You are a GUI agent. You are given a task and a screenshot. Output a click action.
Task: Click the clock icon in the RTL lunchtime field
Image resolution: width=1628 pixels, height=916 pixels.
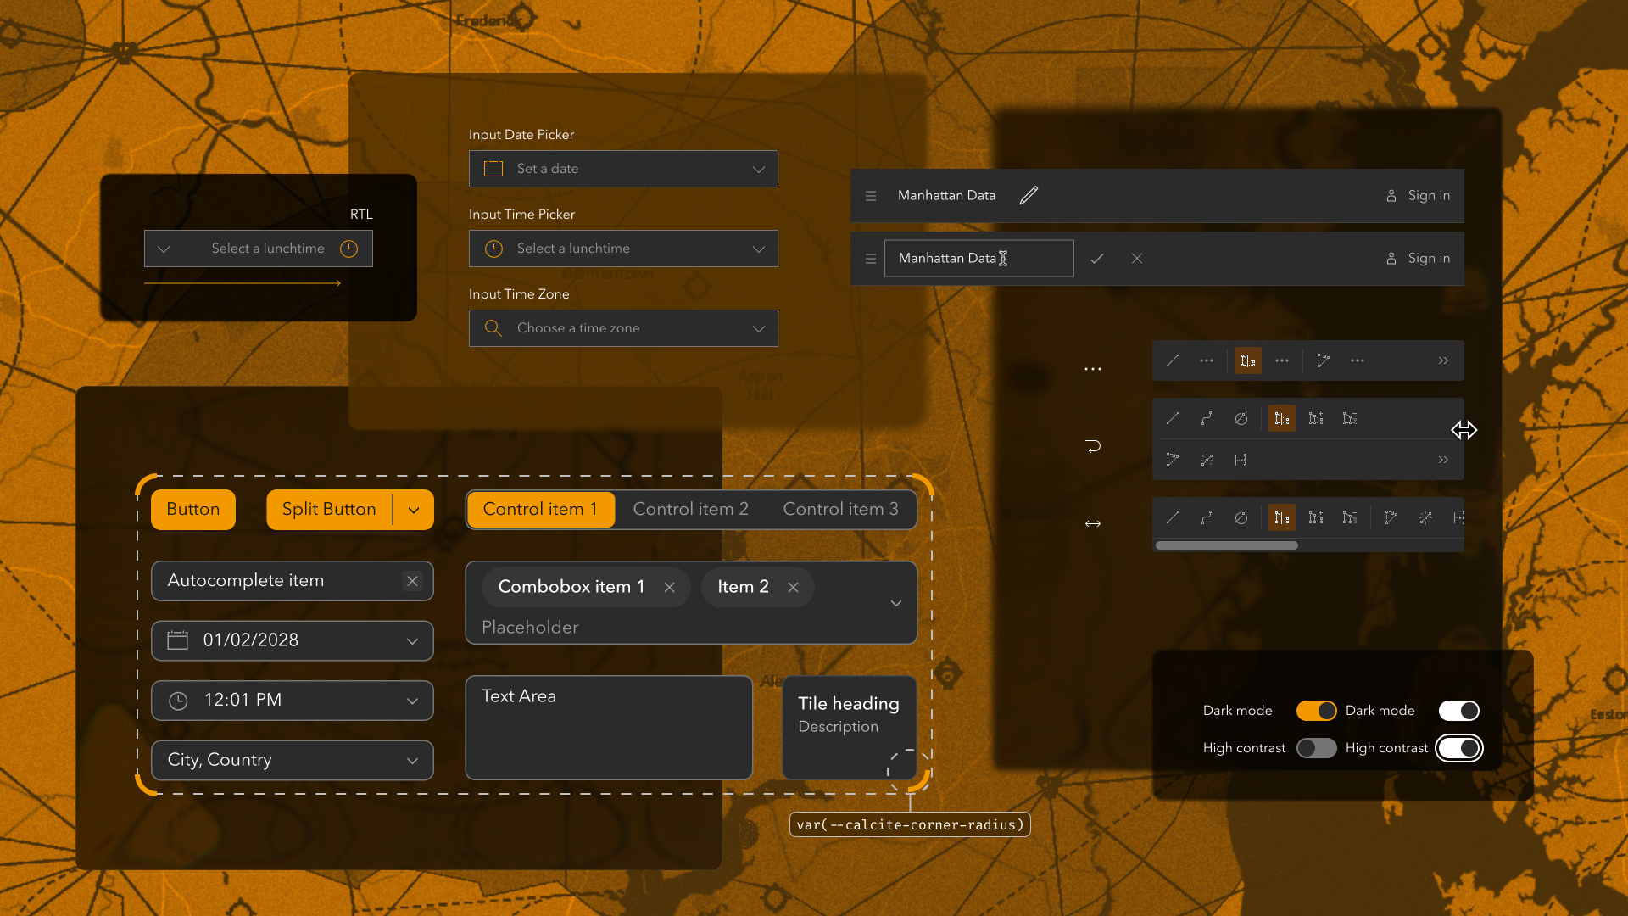tap(349, 249)
